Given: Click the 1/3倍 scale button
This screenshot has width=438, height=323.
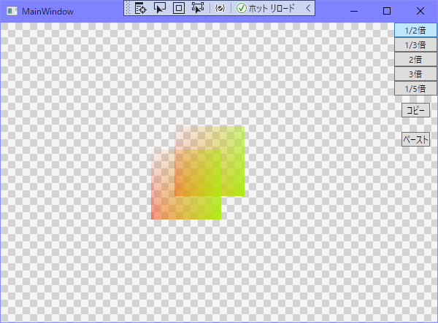Looking at the screenshot, I should (x=415, y=44).
